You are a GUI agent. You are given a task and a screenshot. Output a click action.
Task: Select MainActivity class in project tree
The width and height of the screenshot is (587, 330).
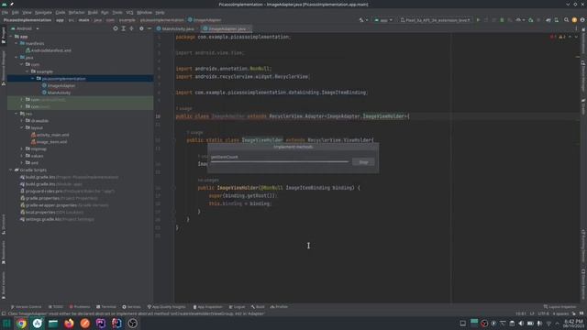coord(57,93)
